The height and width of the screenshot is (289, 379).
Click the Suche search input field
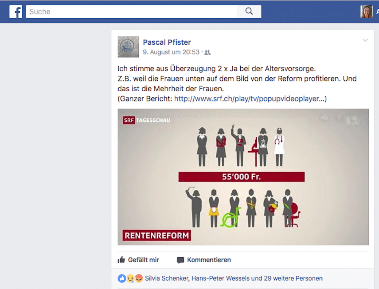tap(132, 12)
